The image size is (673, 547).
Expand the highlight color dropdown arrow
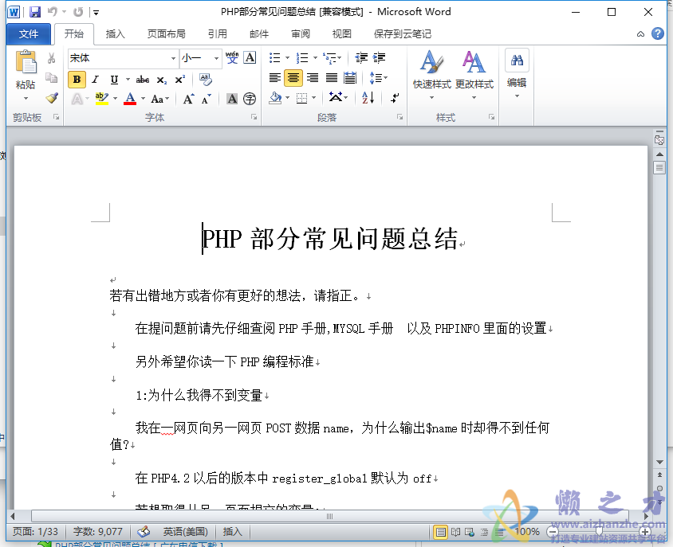[116, 99]
